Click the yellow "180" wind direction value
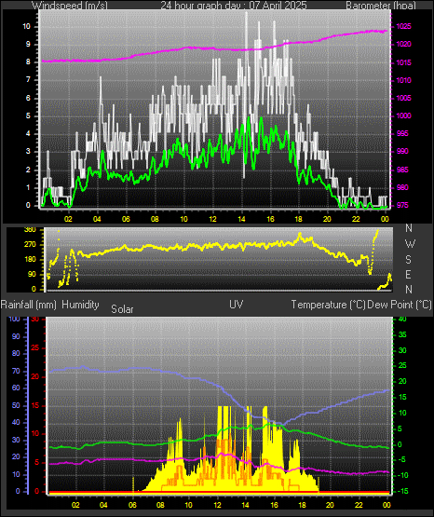434x517 pixels. (x=30, y=260)
